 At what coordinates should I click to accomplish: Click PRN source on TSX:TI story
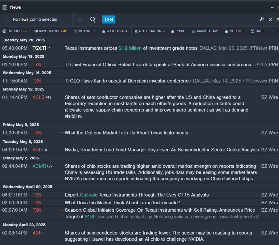pyautogui.click(x=273, y=48)
